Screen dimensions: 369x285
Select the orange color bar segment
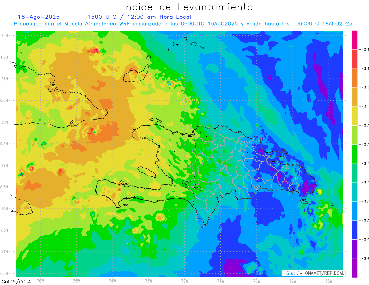355,78
